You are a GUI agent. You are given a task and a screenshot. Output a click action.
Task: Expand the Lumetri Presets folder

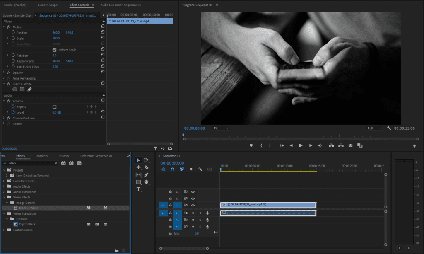[4, 181]
